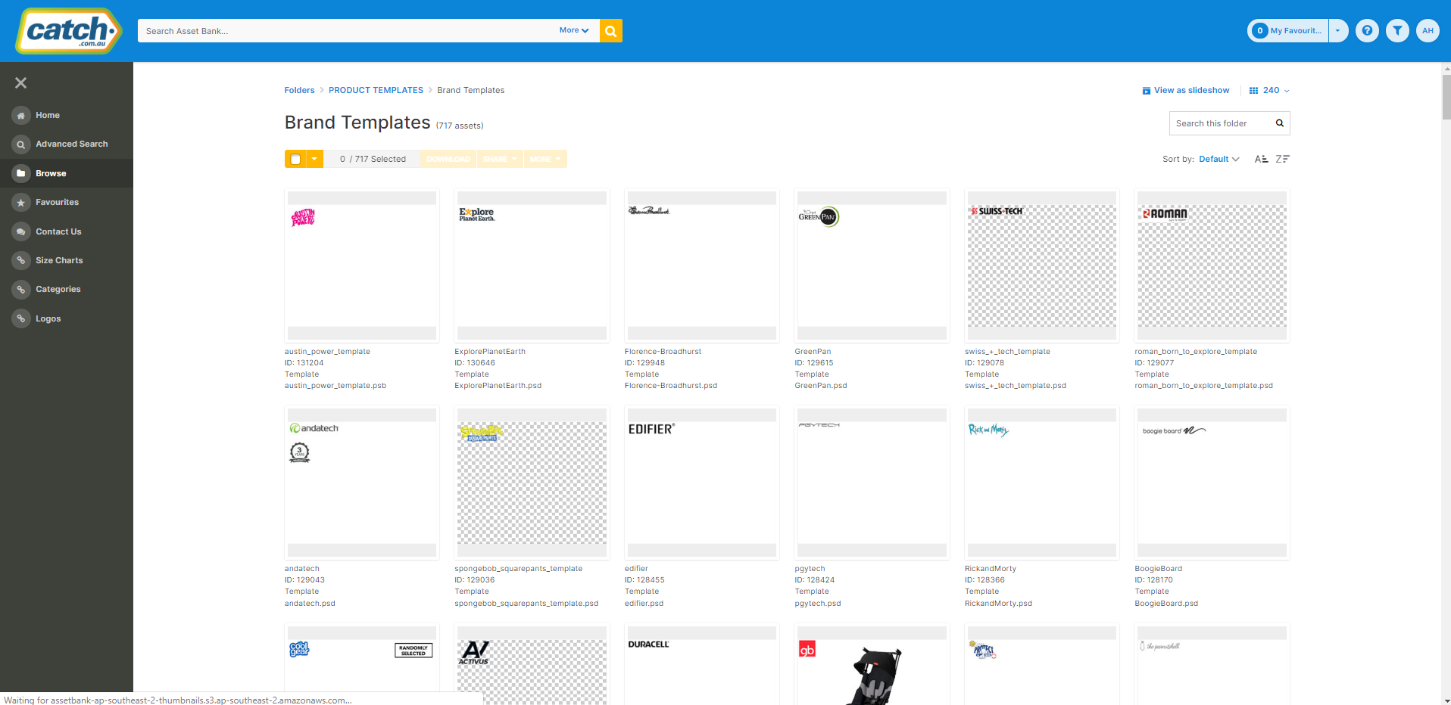Toggle the select all checkbox

coord(295,159)
